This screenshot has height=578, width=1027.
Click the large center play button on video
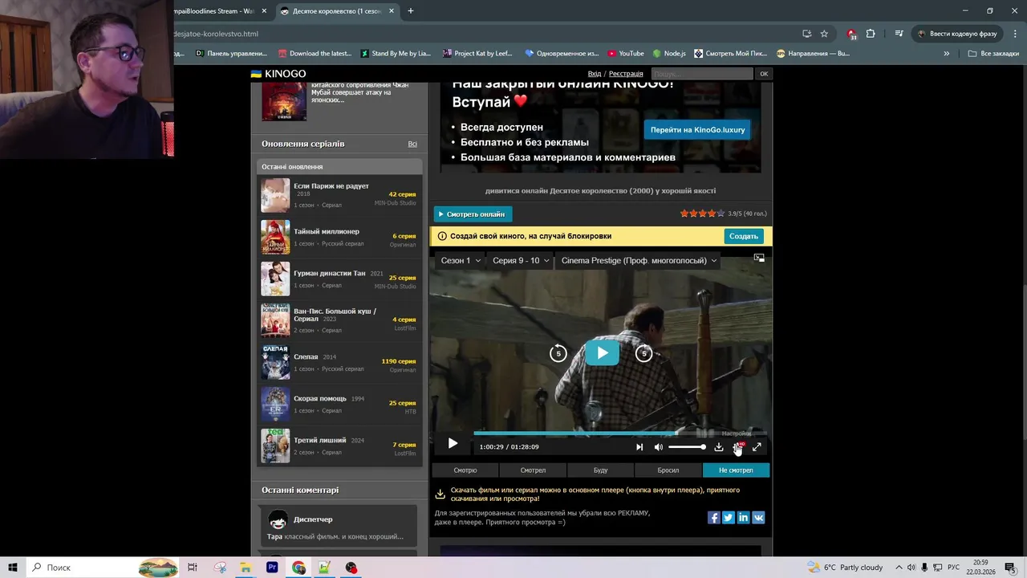tap(602, 353)
